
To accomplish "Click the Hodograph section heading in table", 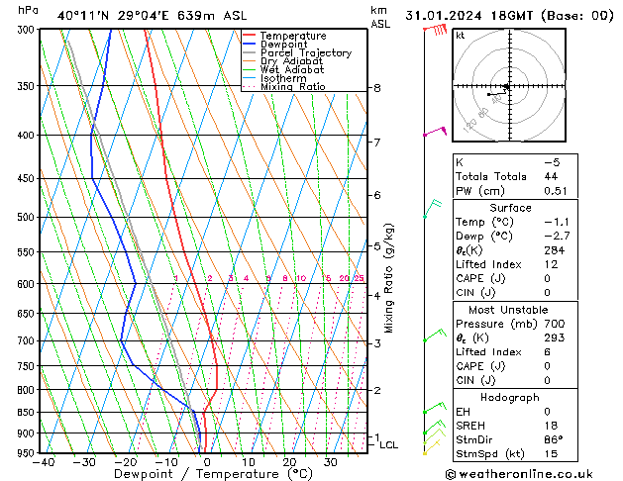I will point(510,397).
